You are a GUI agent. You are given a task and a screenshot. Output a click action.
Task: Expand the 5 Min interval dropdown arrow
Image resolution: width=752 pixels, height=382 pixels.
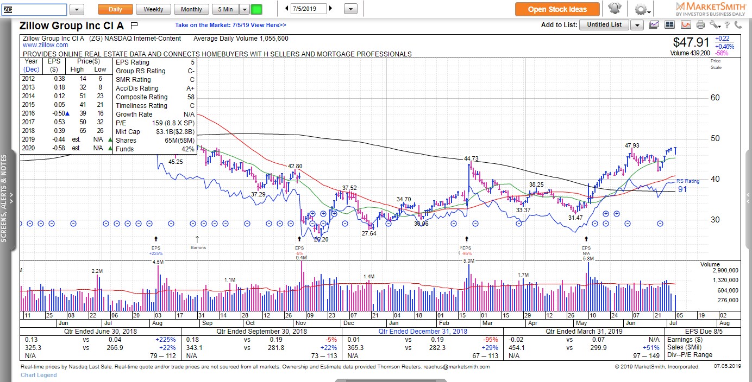tap(244, 9)
